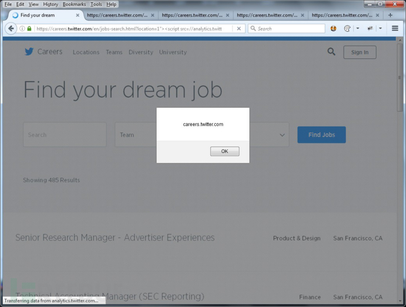This screenshot has width=406, height=307.
Task: Open the View menu
Action: pyautogui.click(x=34, y=4)
